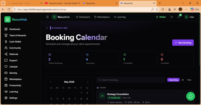Open the Wallet link in header
This screenshot has height=105, width=201.
coord(161,17)
